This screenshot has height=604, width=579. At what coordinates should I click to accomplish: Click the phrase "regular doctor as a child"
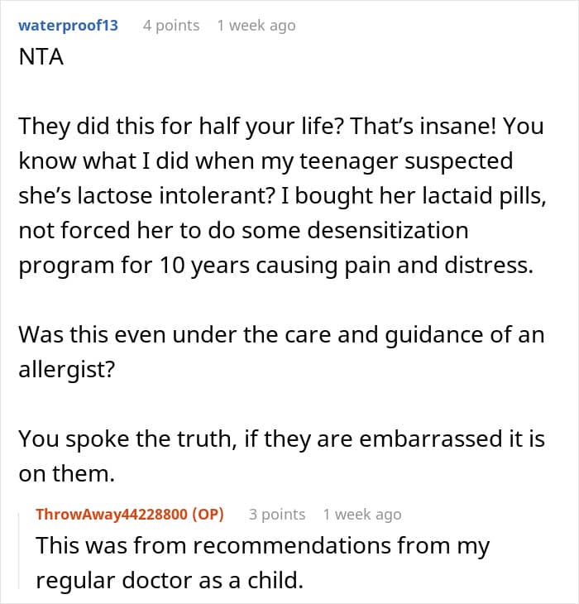170,581
